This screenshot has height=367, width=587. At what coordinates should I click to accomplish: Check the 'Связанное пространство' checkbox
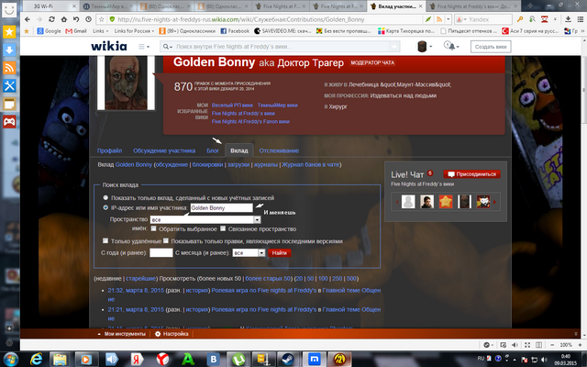click(x=223, y=228)
